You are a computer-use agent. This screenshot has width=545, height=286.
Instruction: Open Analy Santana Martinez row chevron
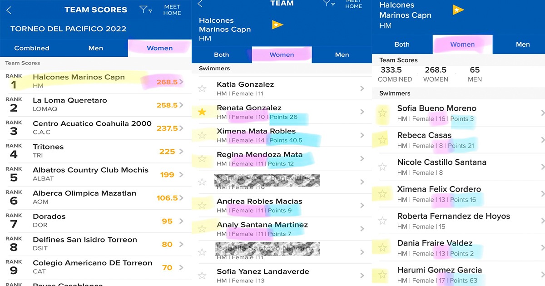pos(362,229)
